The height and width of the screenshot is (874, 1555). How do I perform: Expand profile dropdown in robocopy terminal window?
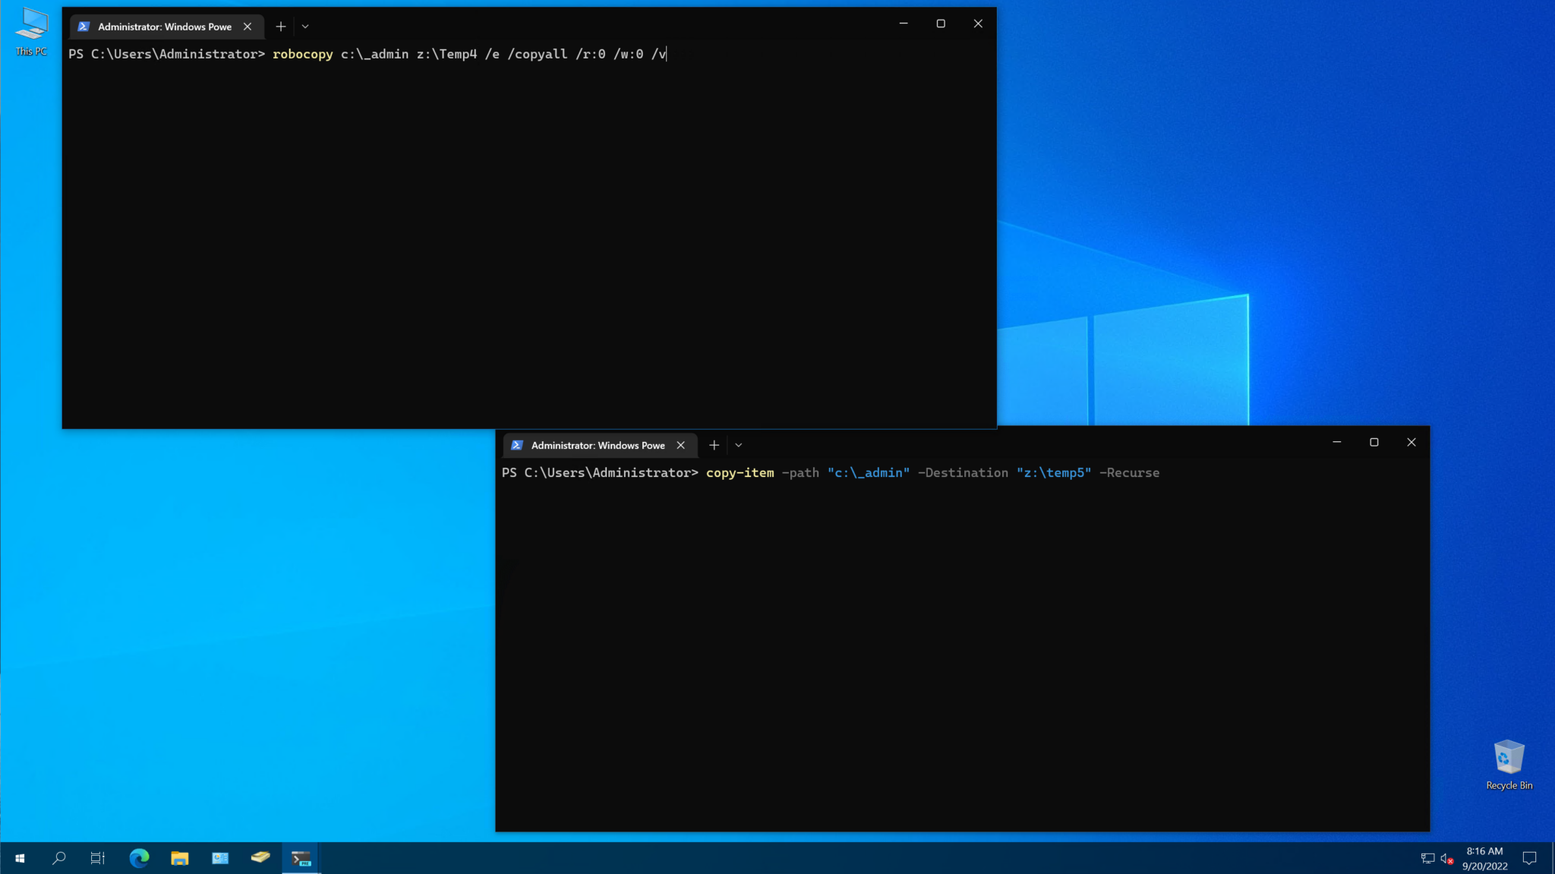pos(305,27)
